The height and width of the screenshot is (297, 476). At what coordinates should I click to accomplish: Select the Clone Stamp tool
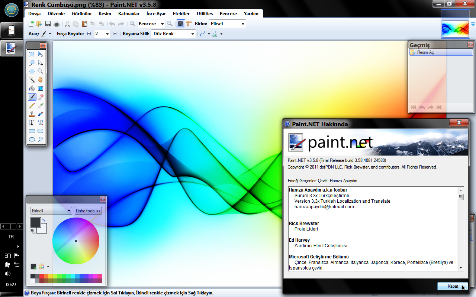[32, 114]
